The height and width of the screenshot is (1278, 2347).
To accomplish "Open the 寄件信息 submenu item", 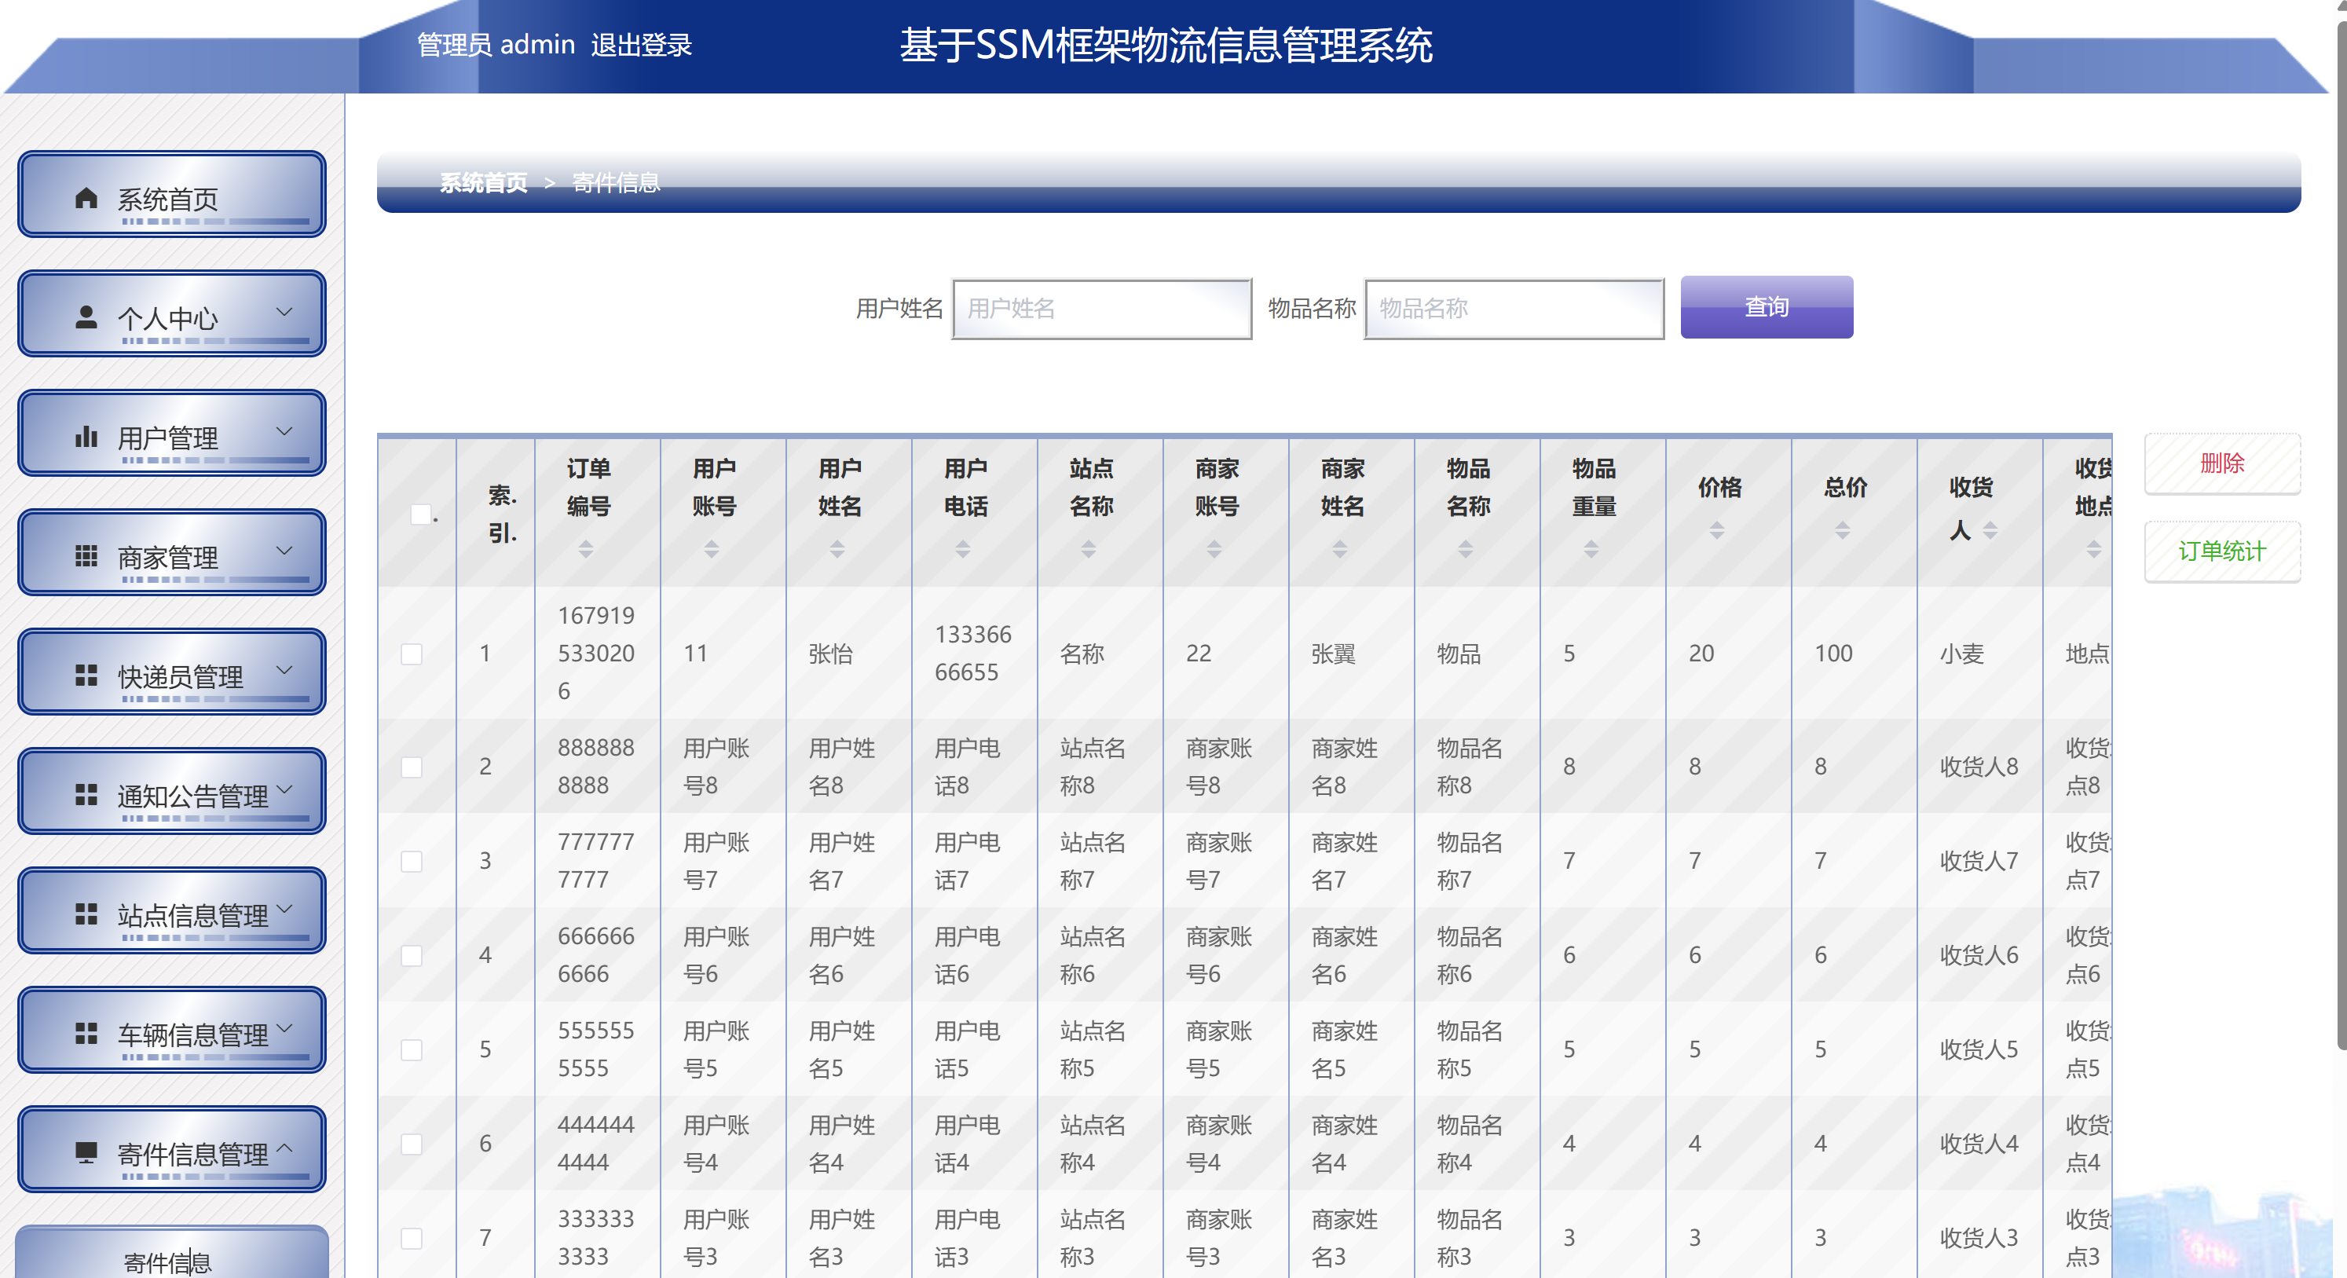I will pyautogui.click(x=167, y=1262).
